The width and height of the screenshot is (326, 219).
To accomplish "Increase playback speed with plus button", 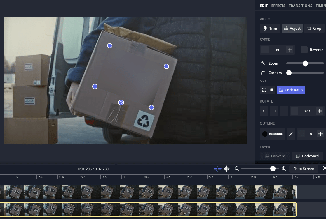I will pyautogui.click(x=290, y=50).
